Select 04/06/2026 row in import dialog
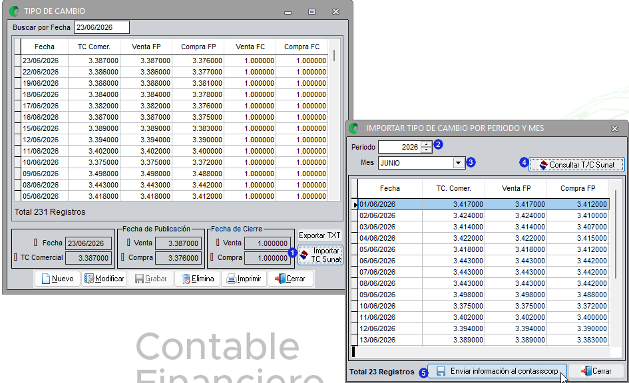This screenshot has height=383, width=629. pyautogui.click(x=483, y=238)
